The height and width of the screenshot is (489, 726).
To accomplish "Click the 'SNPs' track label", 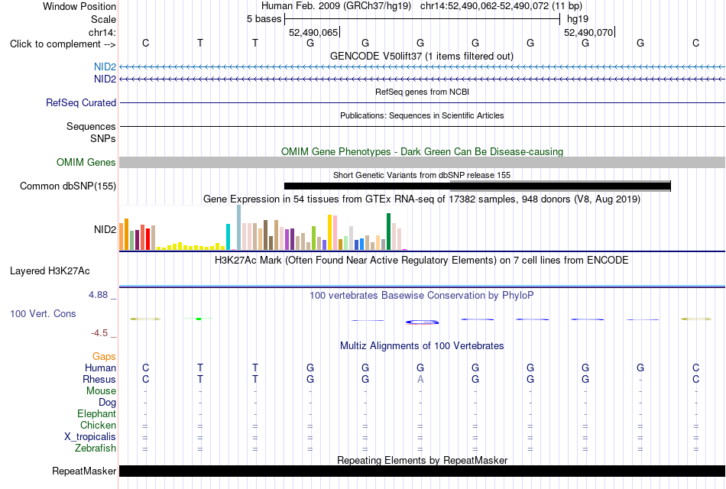I will click(x=103, y=138).
